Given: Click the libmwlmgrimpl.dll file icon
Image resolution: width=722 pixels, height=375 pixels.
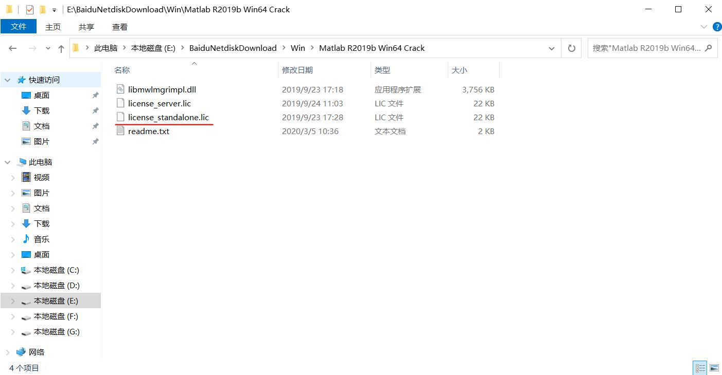Looking at the screenshot, I should 120,89.
